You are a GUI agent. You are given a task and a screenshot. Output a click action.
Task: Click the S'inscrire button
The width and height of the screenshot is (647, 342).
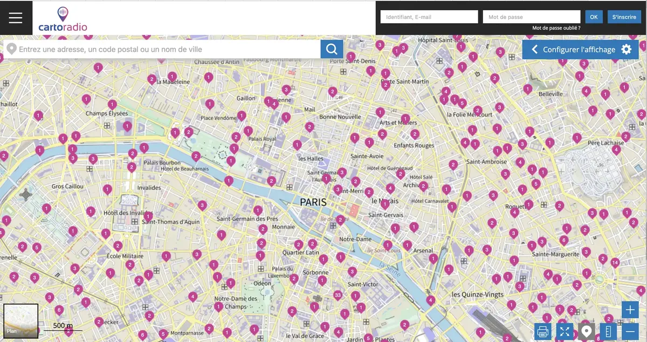pos(624,17)
